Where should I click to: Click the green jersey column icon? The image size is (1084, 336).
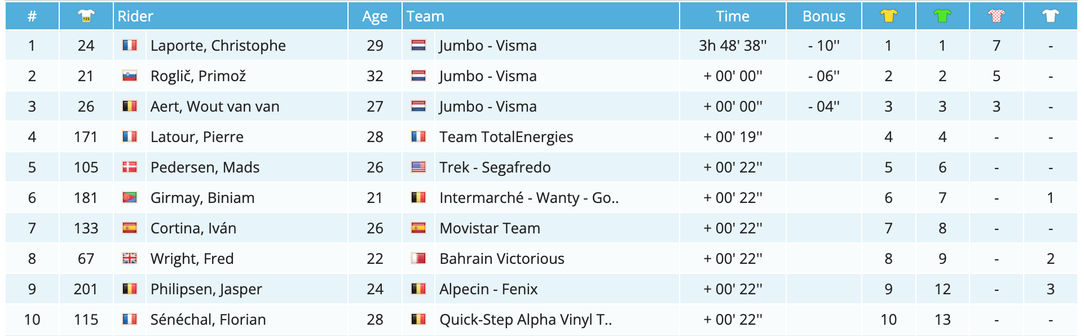942,16
